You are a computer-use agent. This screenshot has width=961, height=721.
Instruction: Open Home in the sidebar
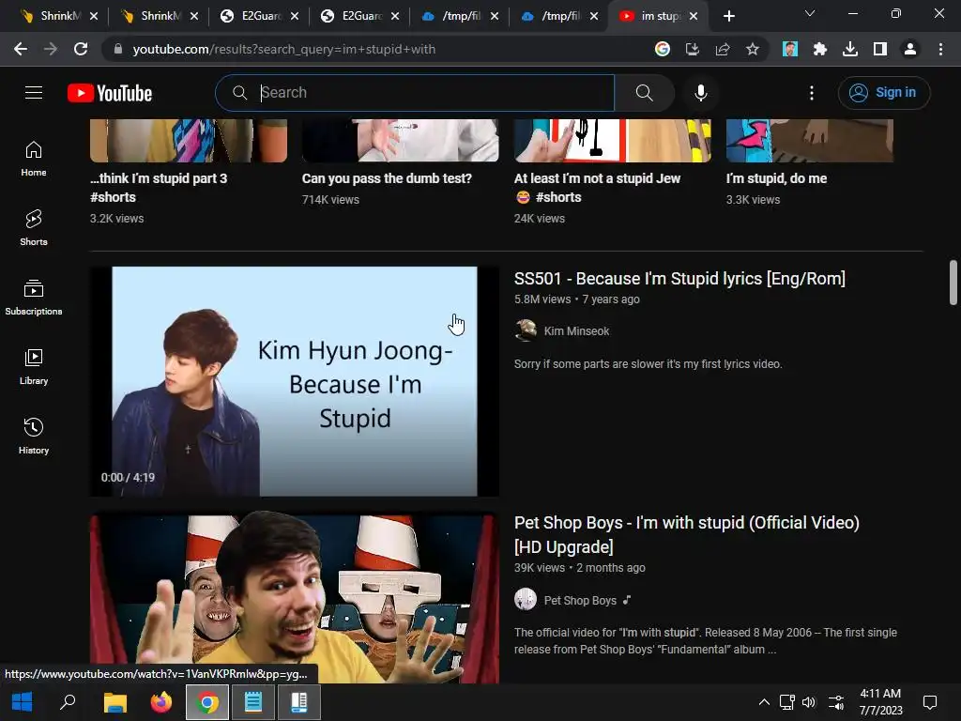click(34, 159)
